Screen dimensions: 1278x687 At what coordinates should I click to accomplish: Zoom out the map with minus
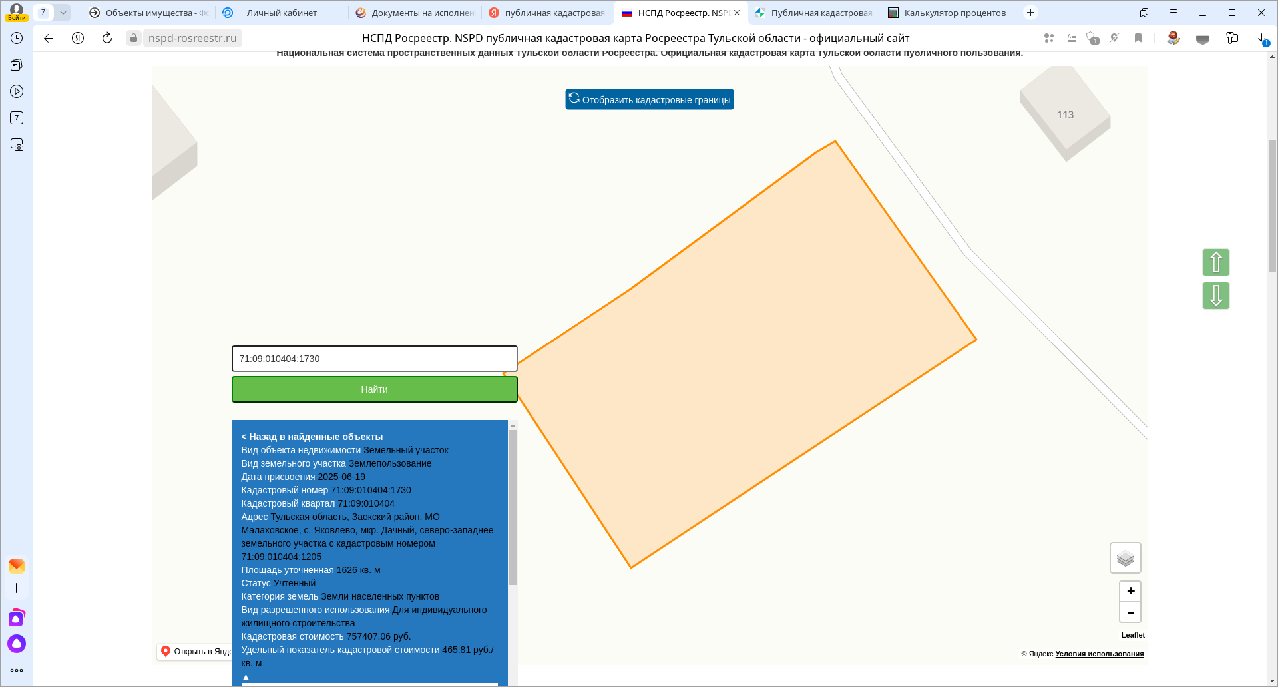(1130, 612)
